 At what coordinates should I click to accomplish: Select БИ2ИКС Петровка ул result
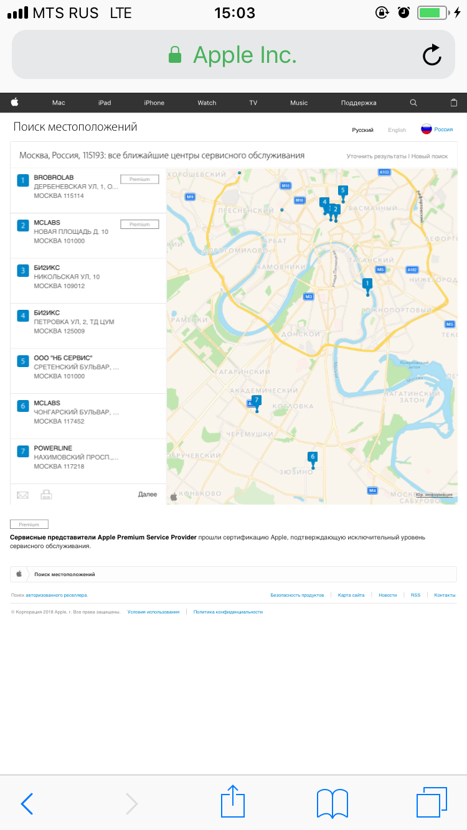click(x=88, y=326)
